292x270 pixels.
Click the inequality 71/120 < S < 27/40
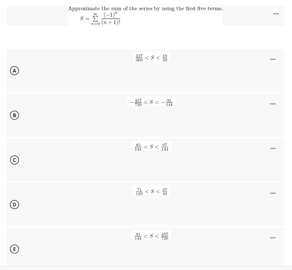[151, 191]
